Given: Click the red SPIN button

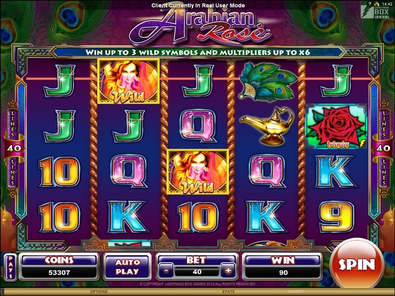Looking at the screenshot, I should pos(357,264).
